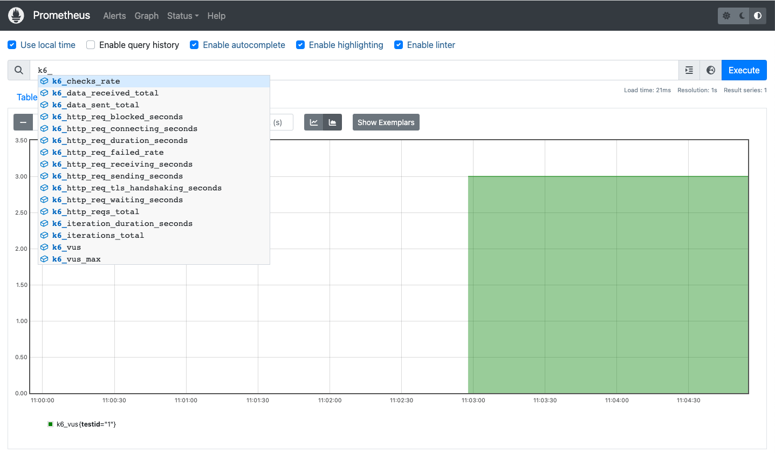775x453 pixels.
Task: Click the Prometheus logo
Action: (x=16, y=15)
